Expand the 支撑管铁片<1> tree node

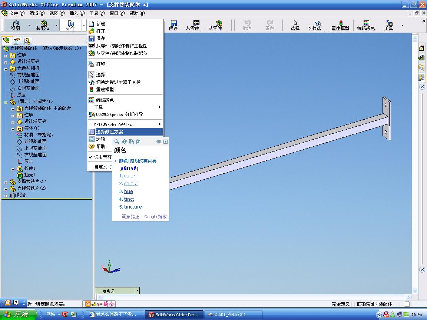pos(6,183)
